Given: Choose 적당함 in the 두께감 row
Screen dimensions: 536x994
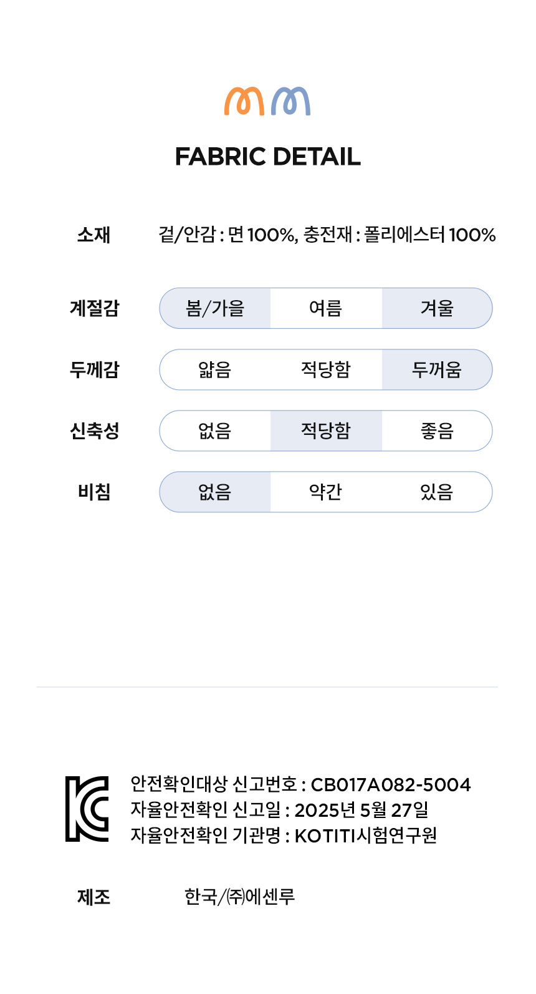Looking at the screenshot, I should (326, 369).
